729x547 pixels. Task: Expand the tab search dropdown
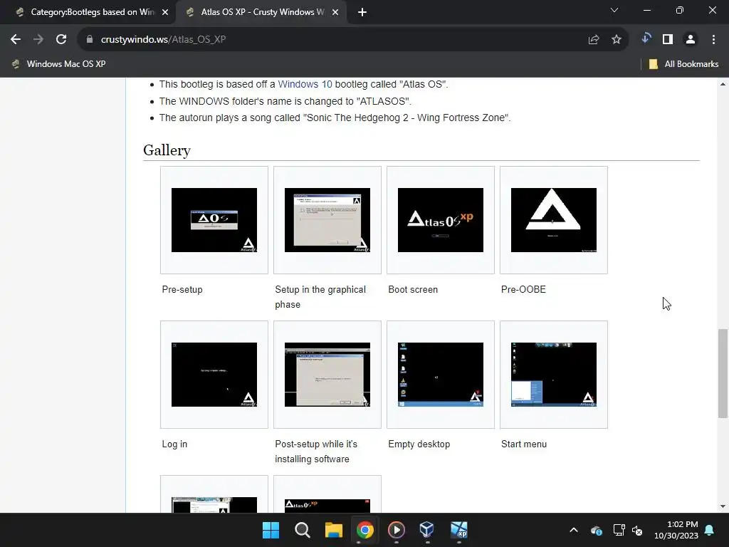614,10
